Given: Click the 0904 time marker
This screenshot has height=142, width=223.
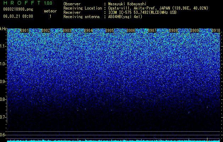Looking at the screenshot, I should click(88, 31).
